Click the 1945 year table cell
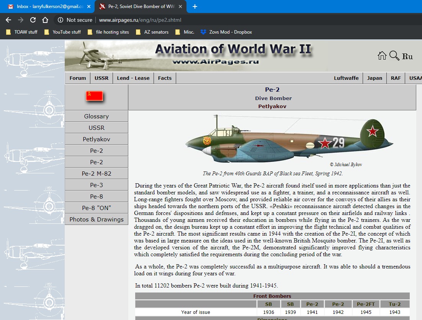This screenshot has width=422, height=320. coord(366,312)
